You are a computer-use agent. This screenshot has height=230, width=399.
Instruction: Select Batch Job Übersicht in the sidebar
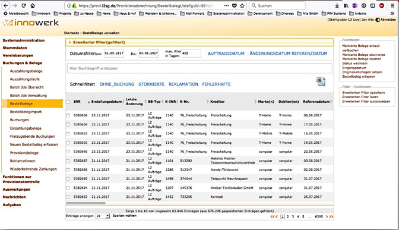point(27,87)
